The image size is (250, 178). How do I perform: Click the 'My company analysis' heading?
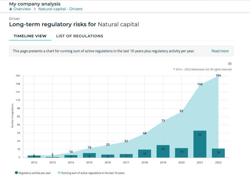point(35,4)
